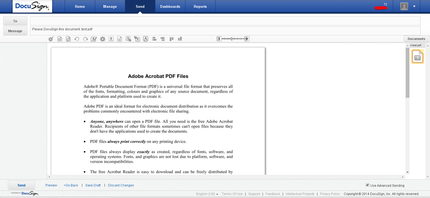Viewport: 430px width, 198px height.
Task: Click the Discard Changes link
Action: [x=121, y=185]
